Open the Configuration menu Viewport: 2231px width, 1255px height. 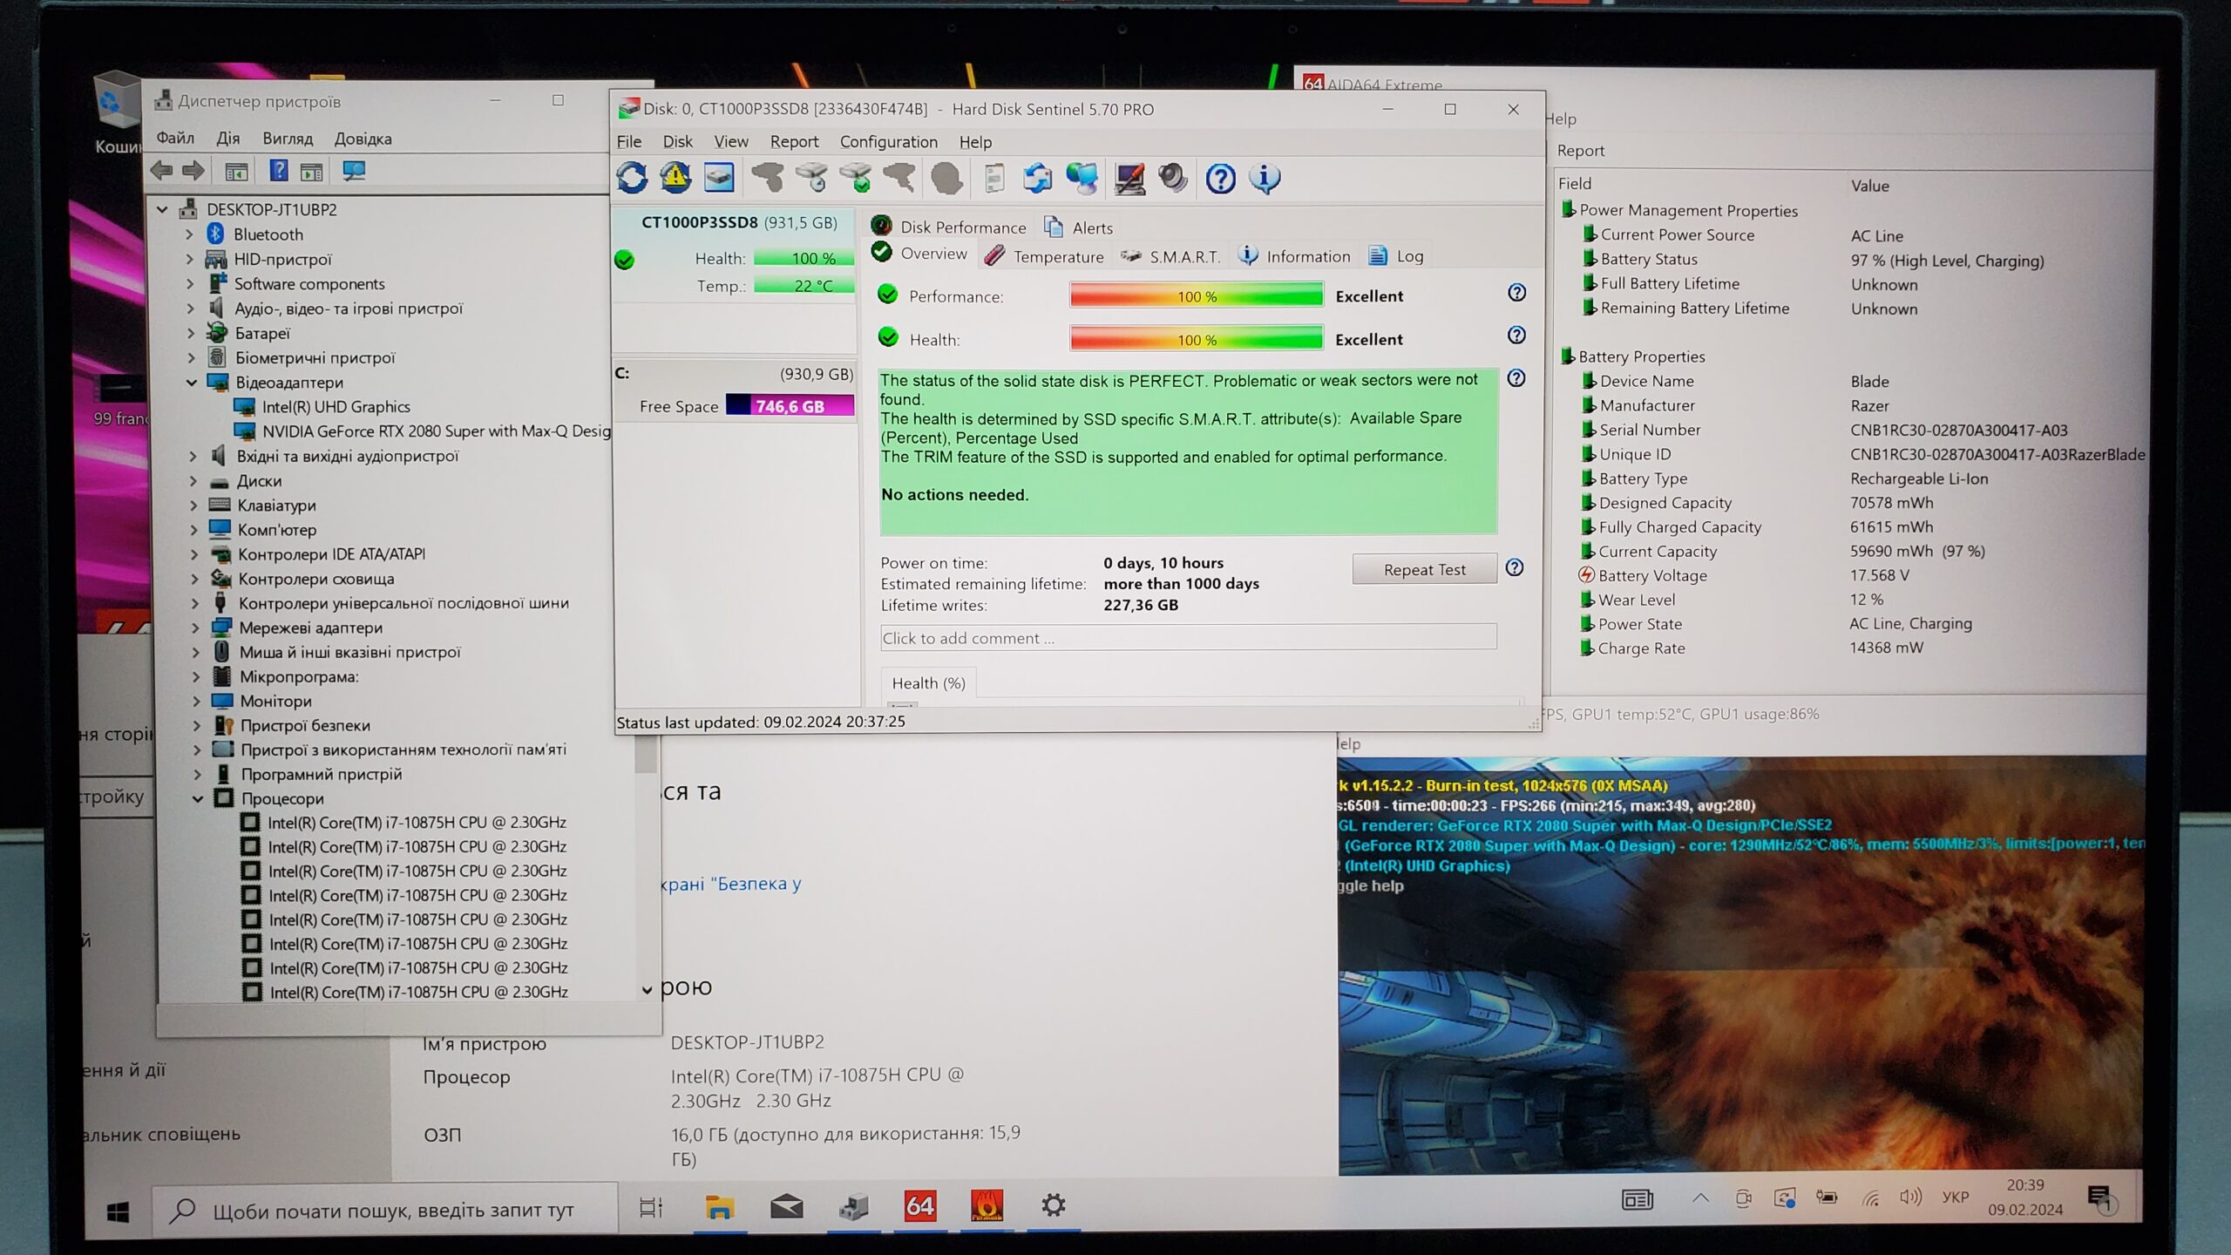888,141
